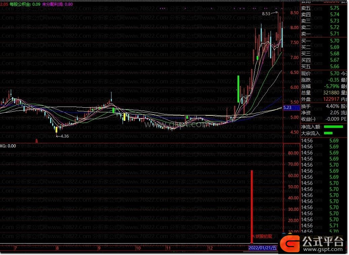Click the 卖三 ask row at 5.73

pos(320,21)
